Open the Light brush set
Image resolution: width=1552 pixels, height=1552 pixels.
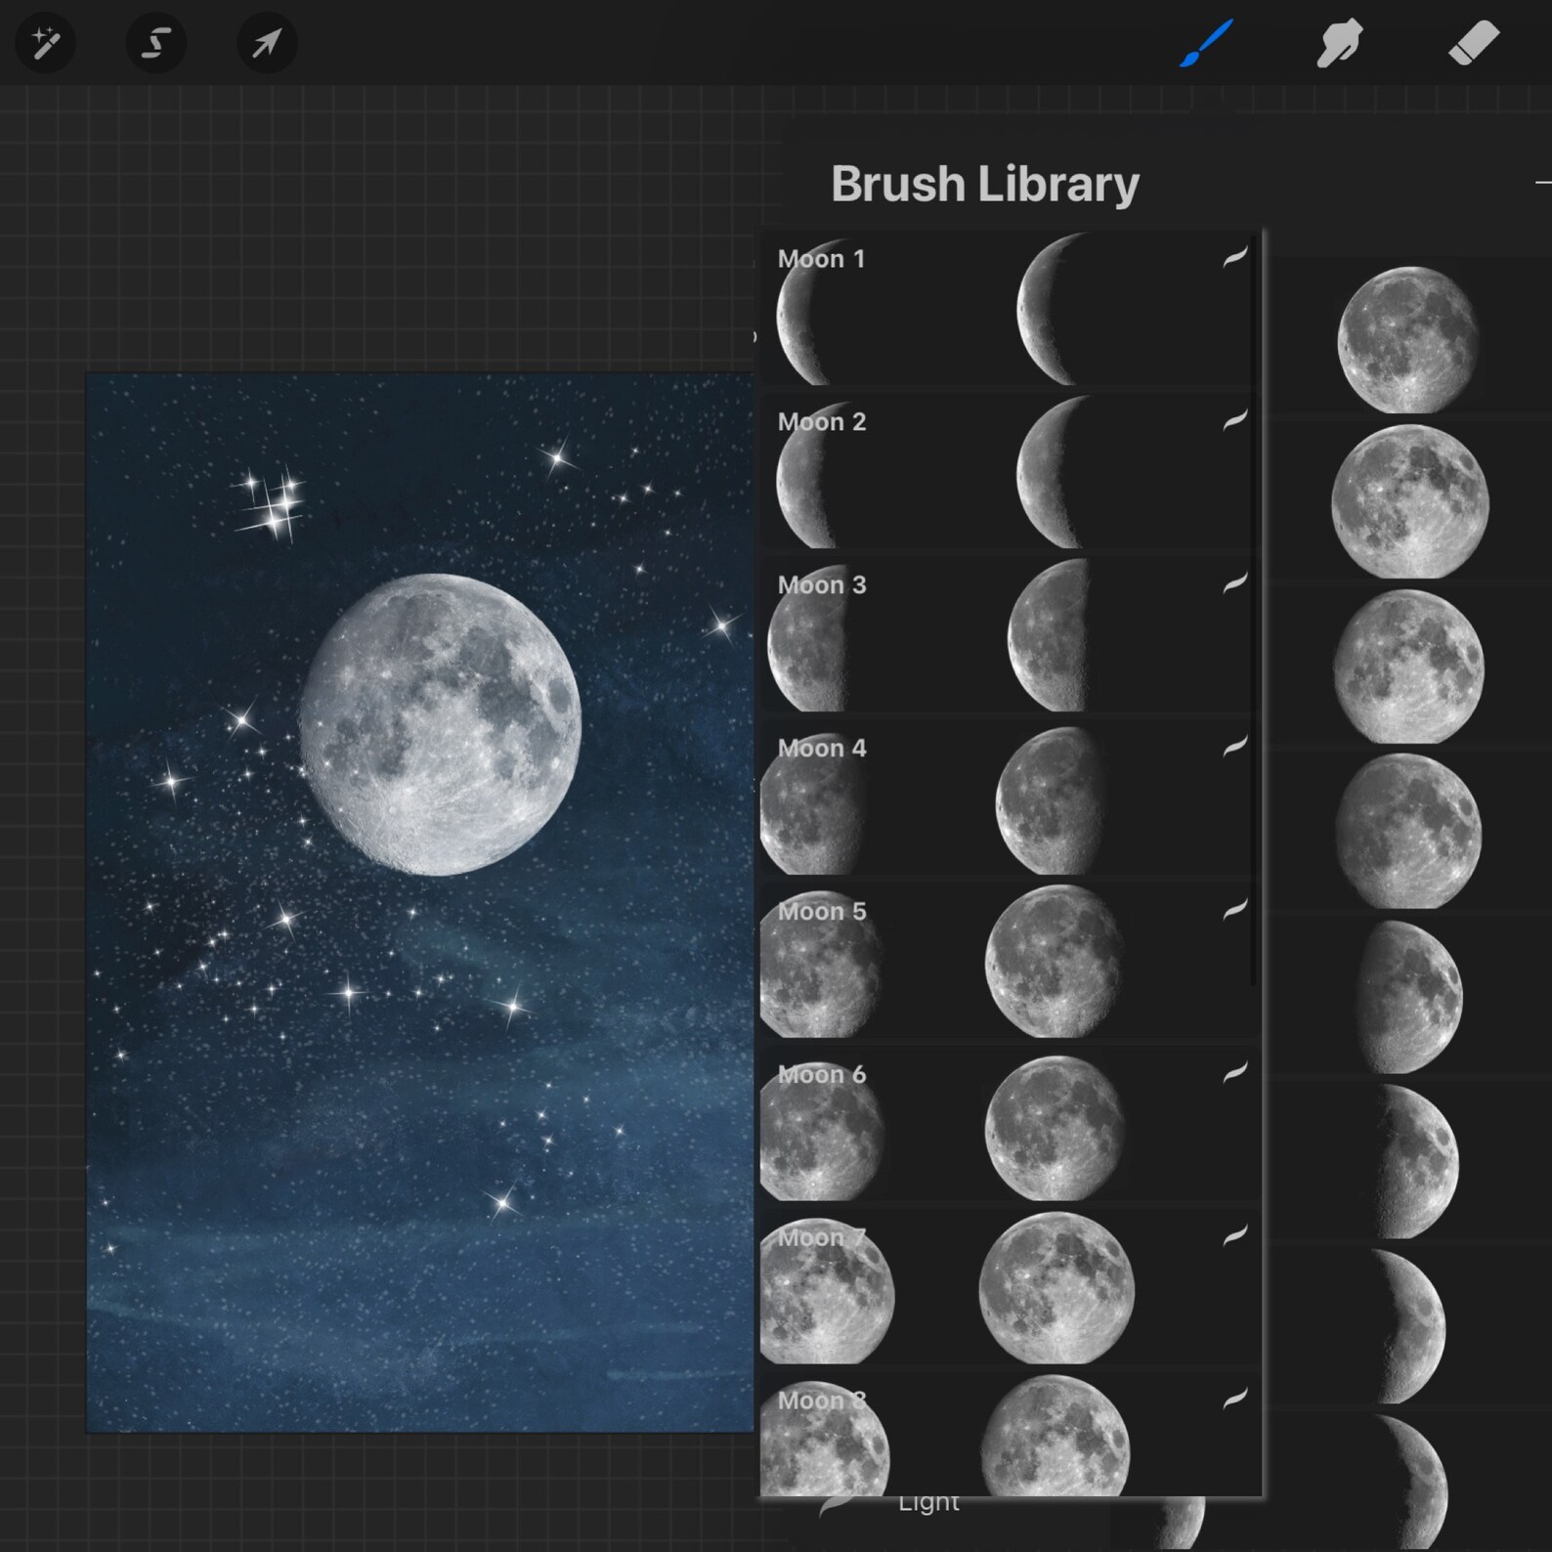928,1503
